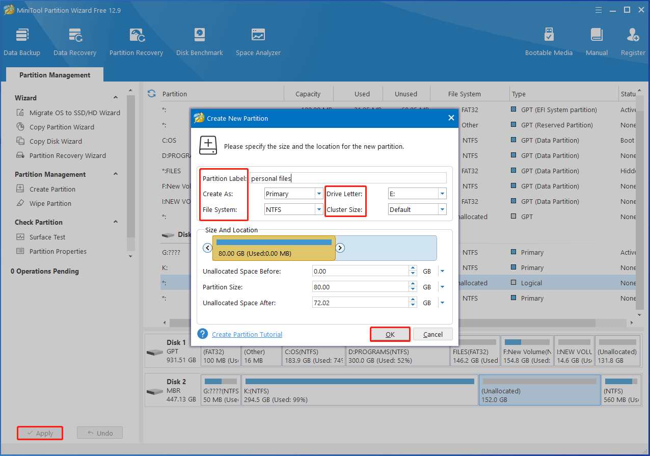
Task: Change unit for Unallocated Space Before
Action: point(442,272)
